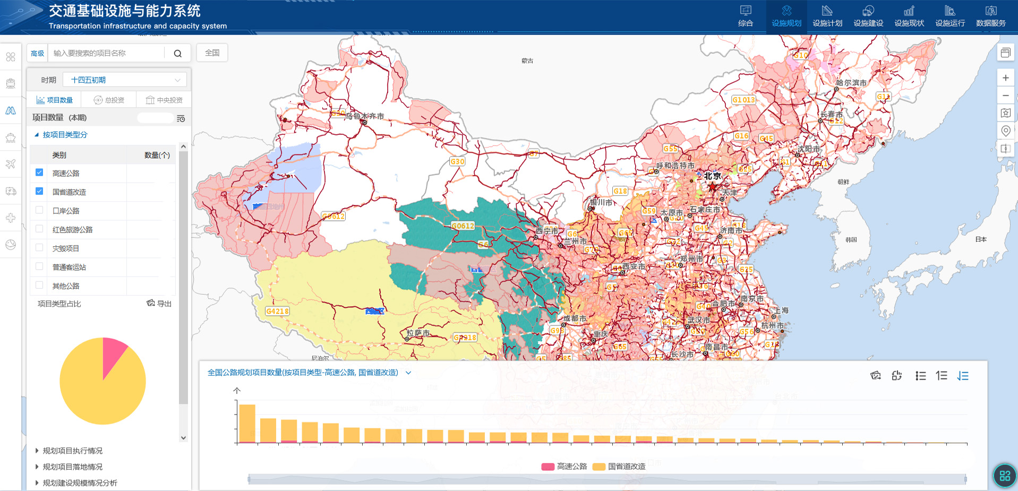Click the map zoom in plus button
This screenshot has height=491, width=1018.
pos(1005,78)
